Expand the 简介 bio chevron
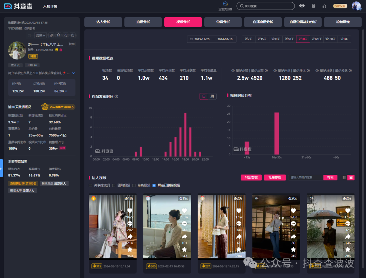The width and height of the screenshot is (366, 278). click(74, 73)
